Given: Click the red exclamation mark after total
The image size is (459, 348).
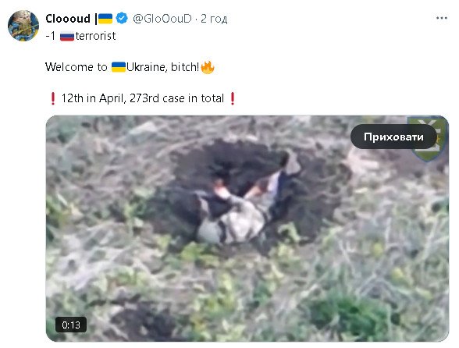Looking at the screenshot, I should pyautogui.click(x=233, y=98).
